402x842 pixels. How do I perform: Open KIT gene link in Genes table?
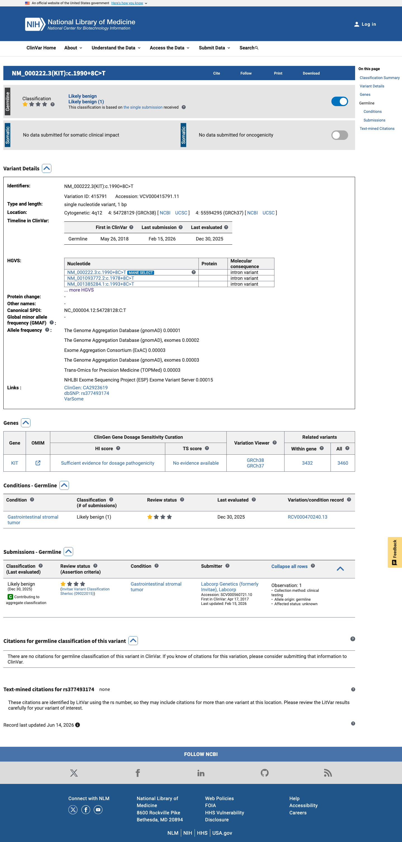point(15,463)
